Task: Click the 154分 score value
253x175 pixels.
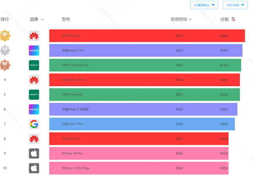Action: (x=223, y=51)
